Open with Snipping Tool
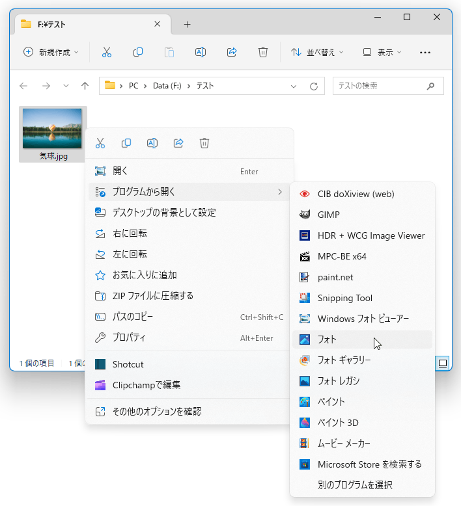 coord(362,298)
